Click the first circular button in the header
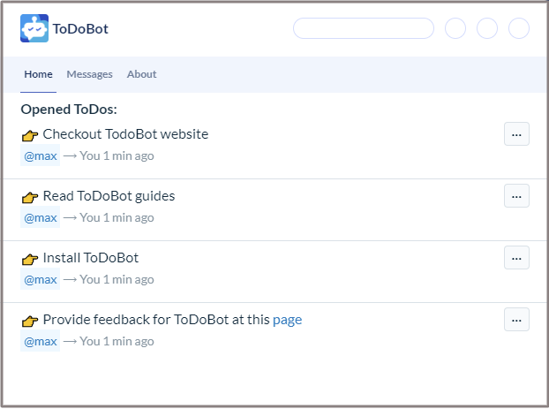Image resolution: width=549 pixels, height=409 pixels. [455, 28]
